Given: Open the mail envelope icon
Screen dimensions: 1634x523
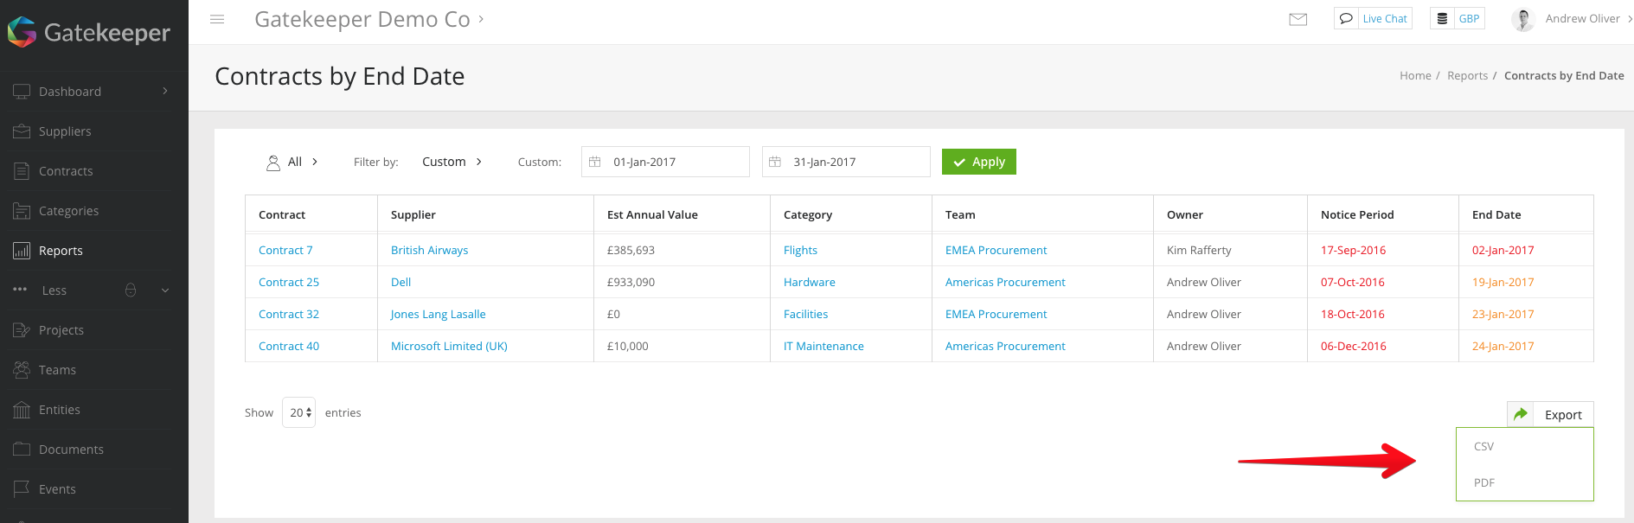Looking at the screenshot, I should tap(1298, 19).
